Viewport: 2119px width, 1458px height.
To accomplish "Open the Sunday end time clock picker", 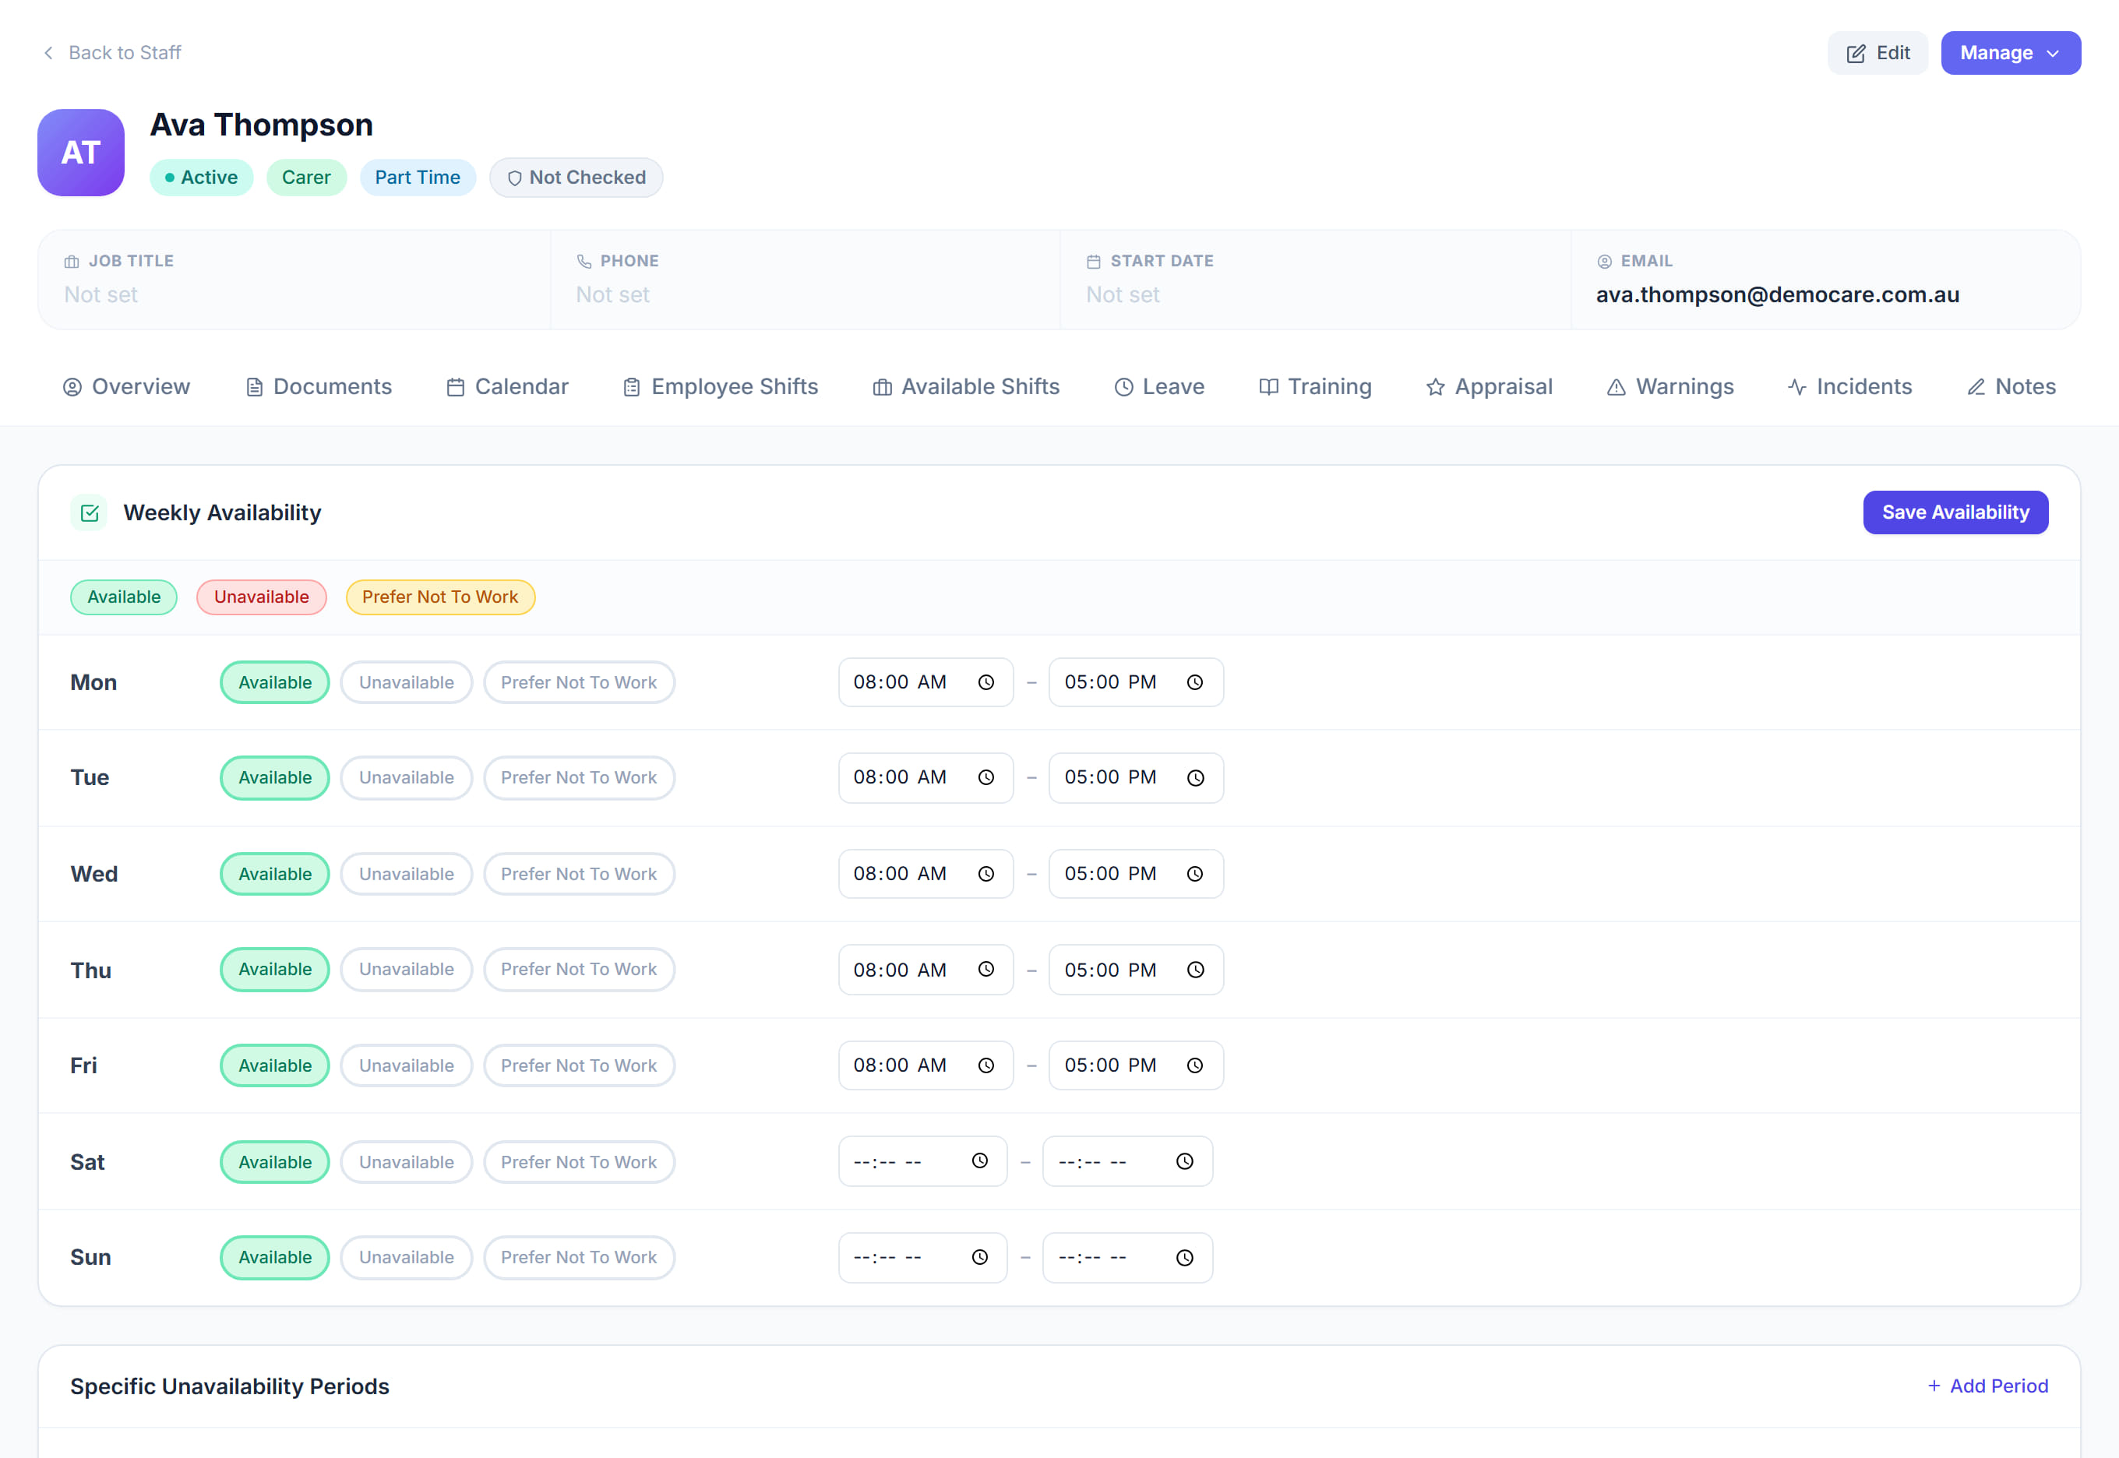I will 1184,1258.
